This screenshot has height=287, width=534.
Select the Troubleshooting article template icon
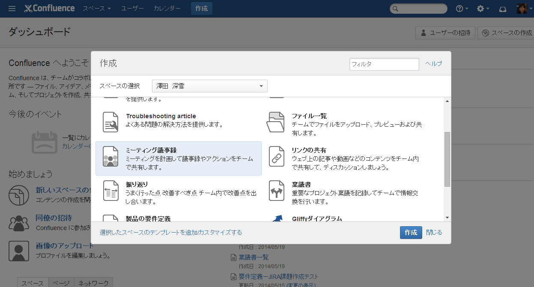click(111, 122)
